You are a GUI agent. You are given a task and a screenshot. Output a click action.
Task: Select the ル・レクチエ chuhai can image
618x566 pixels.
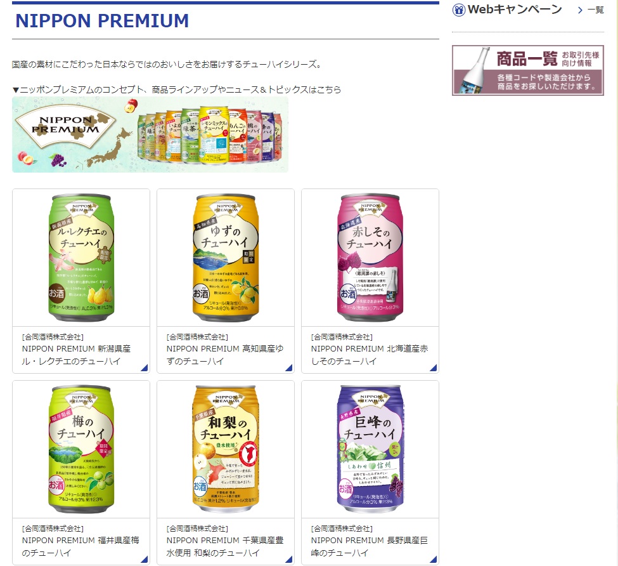coord(81,258)
